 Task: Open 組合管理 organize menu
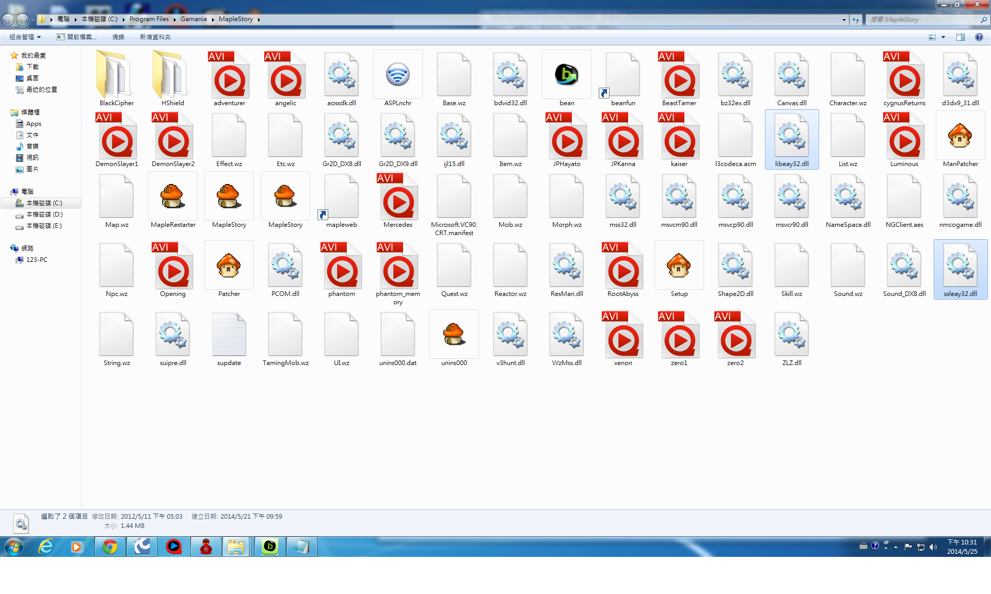tap(25, 37)
